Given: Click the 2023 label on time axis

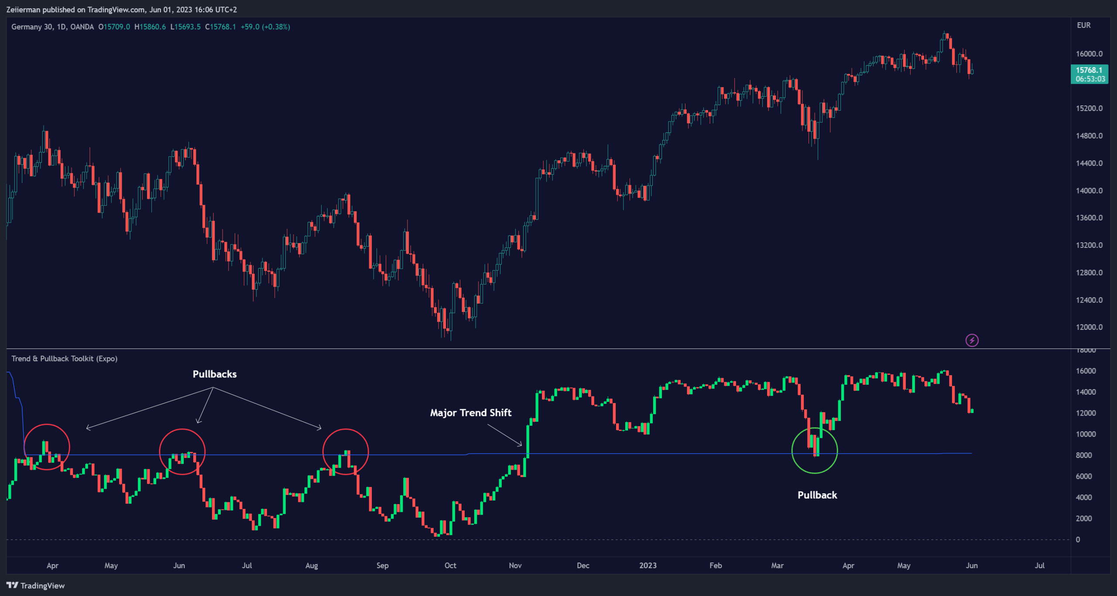Looking at the screenshot, I should (x=648, y=566).
